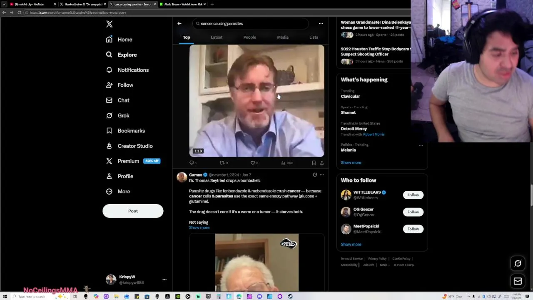Expand Camus post with Show more
Screen dimensions: 533x300
pos(199,227)
